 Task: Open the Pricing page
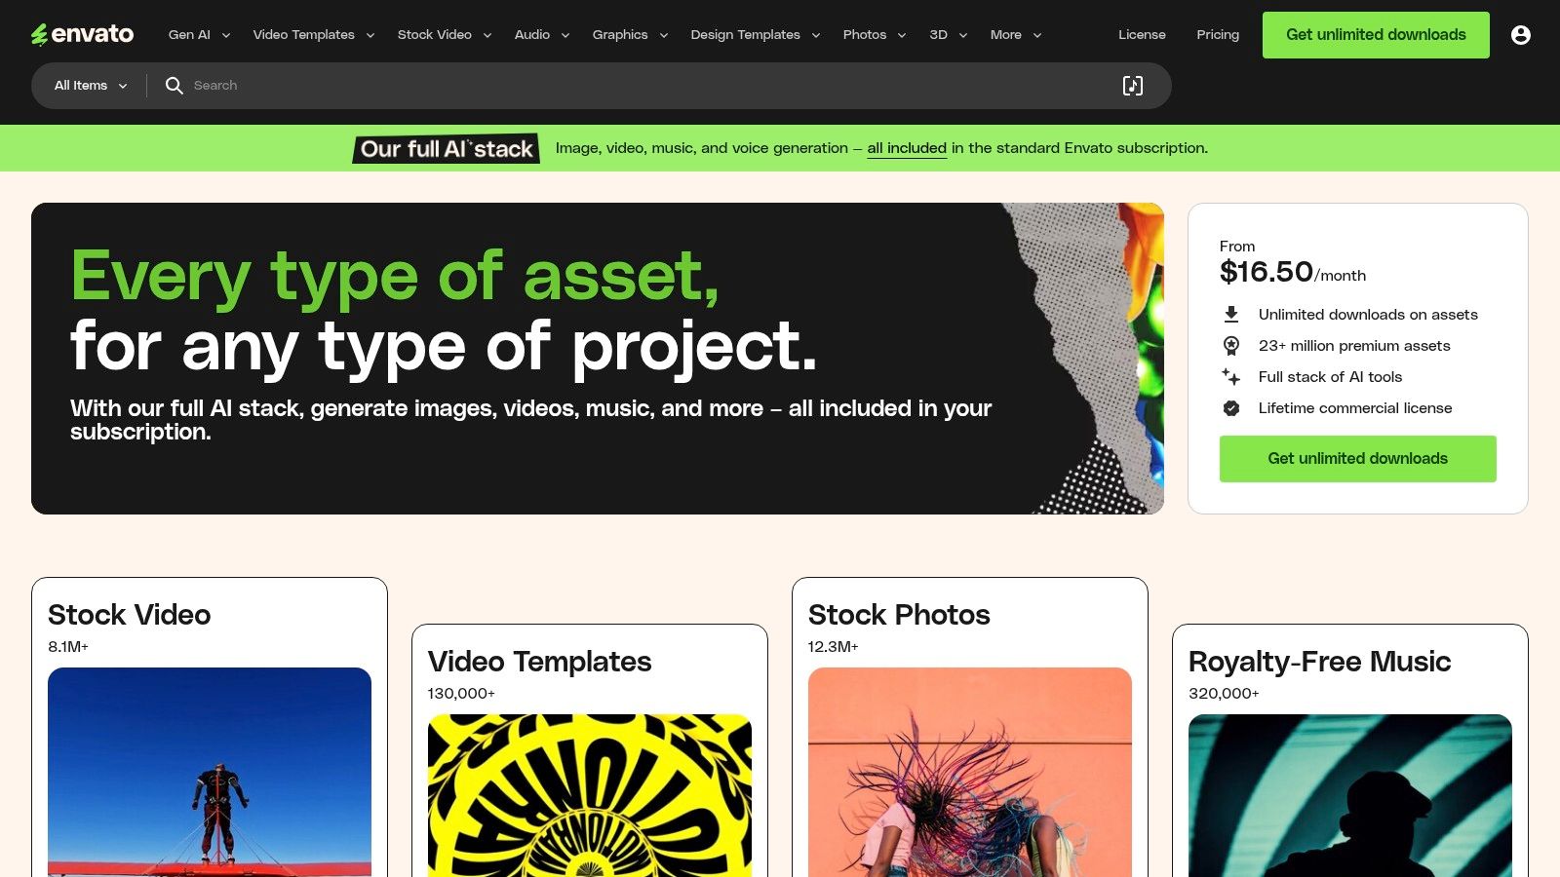1218,34
